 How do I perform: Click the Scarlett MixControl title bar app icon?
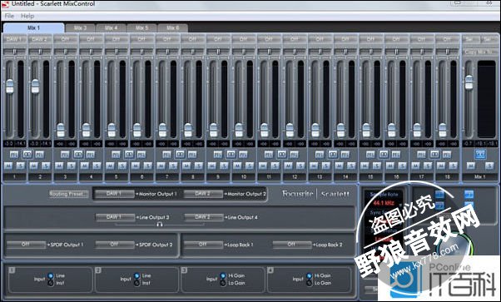pos(5,4)
